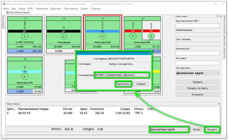This screenshot has height=140, width=228.
Task: Click Топливная status on pump 2
Action: (64, 42)
